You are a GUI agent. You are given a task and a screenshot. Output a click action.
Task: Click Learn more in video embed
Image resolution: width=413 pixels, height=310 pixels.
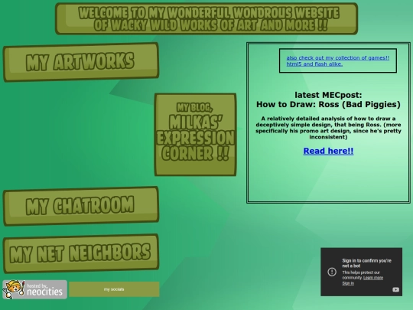pos(373,278)
